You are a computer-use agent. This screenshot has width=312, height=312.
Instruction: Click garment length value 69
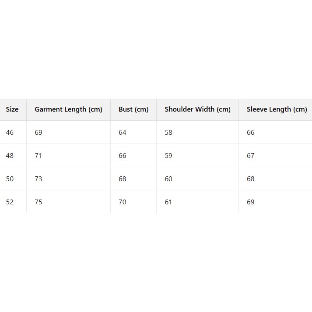point(39,133)
